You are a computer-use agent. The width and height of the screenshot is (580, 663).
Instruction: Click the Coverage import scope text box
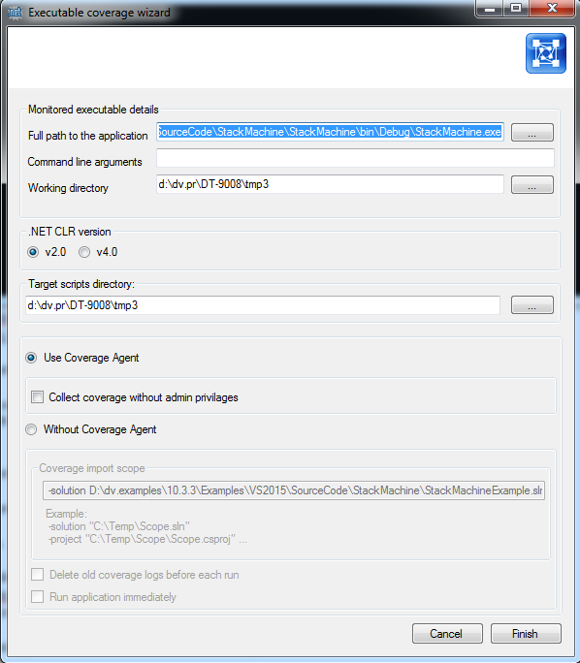[x=294, y=490]
